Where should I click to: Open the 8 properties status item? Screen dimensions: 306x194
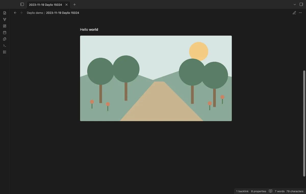click(259, 191)
